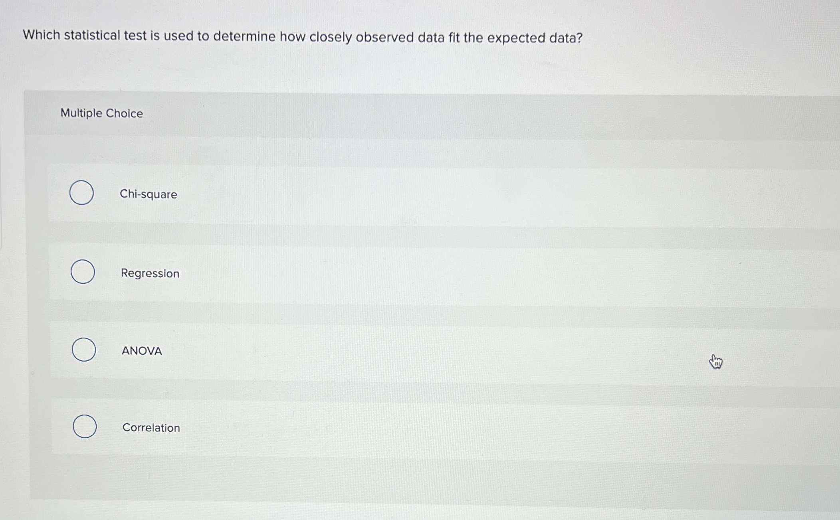
Task: Pick Correlation from the answer choices
Action: [x=85, y=427]
